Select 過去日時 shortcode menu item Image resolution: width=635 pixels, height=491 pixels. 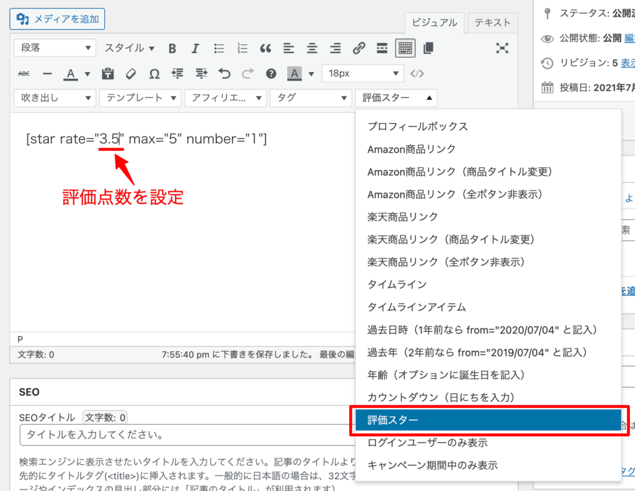pyautogui.click(x=489, y=330)
